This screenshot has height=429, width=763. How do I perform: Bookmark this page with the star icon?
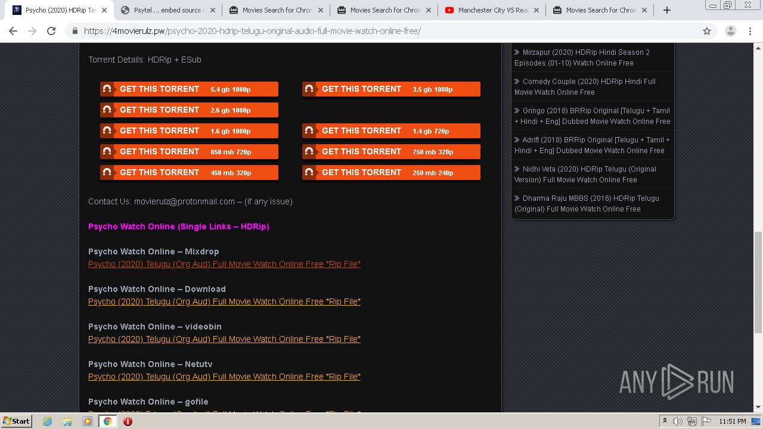coord(707,31)
